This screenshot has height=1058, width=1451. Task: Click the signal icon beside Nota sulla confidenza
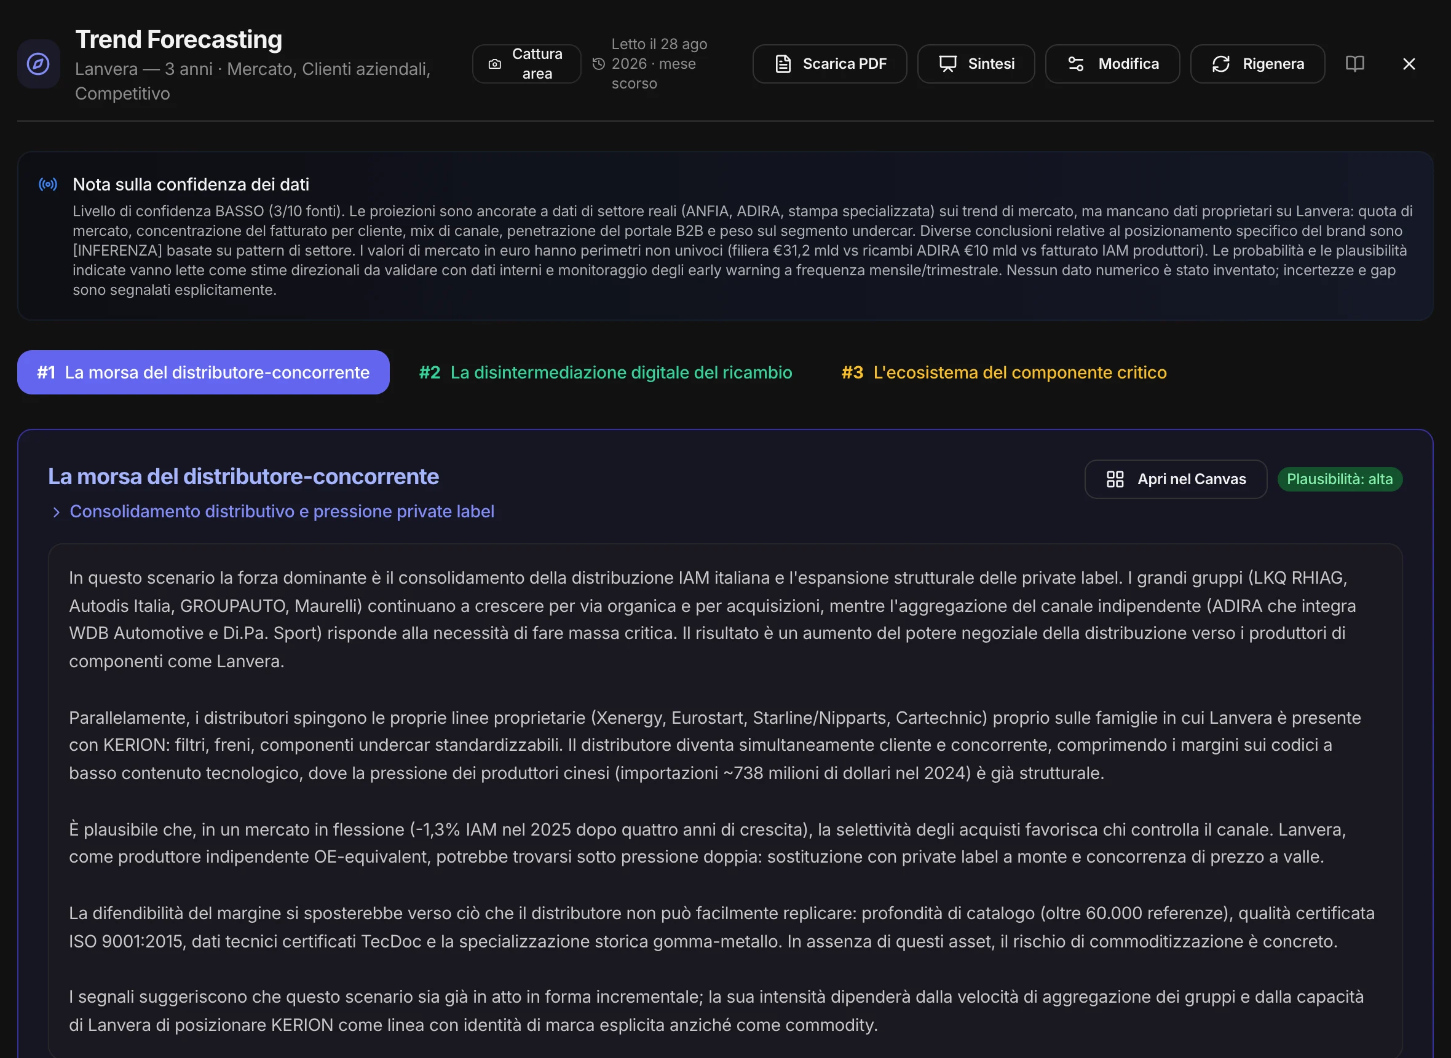point(48,184)
